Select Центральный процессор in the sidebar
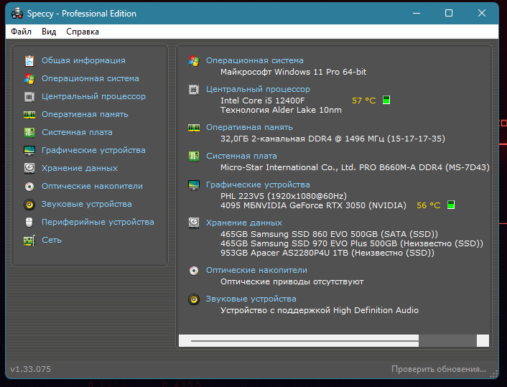The height and width of the screenshot is (387, 507). tap(93, 96)
